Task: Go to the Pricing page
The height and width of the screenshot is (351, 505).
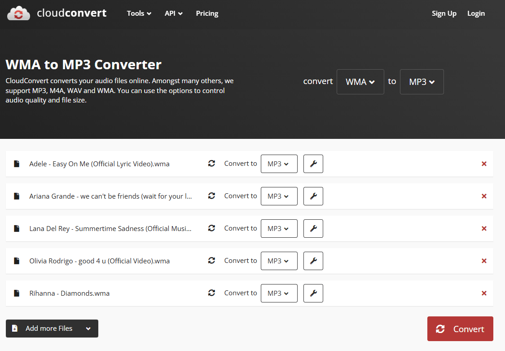Action: click(207, 13)
